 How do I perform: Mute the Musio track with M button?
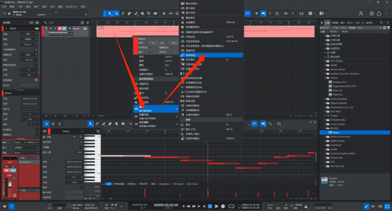click(x=51, y=28)
